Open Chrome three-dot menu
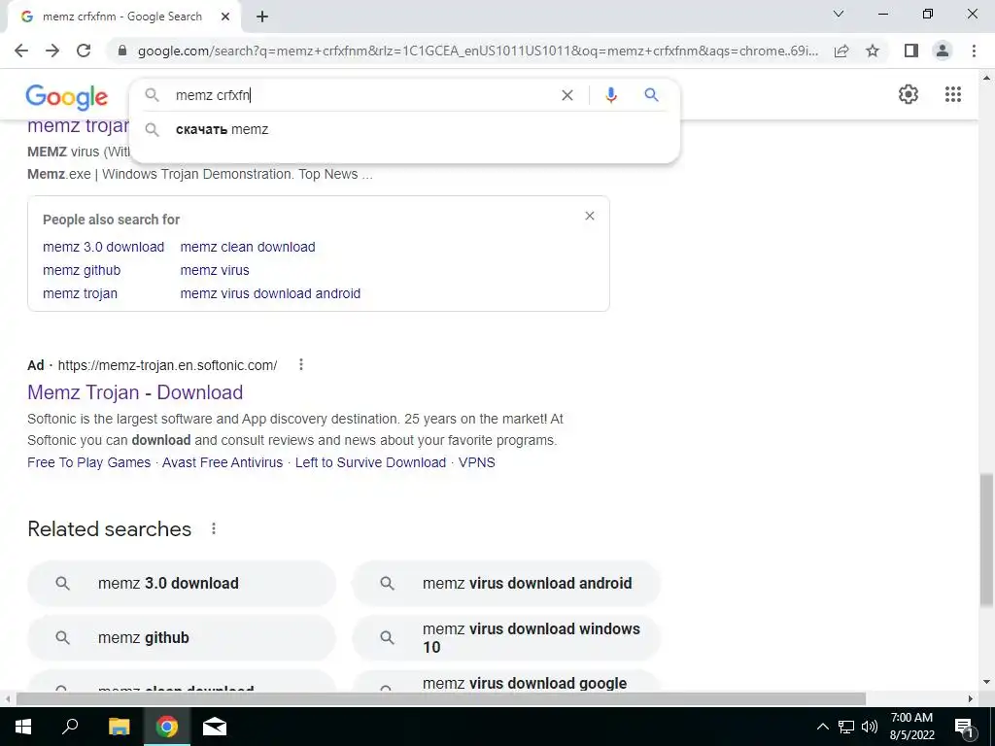This screenshot has height=746, width=995. pyautogui.click(x=974, y=51)
